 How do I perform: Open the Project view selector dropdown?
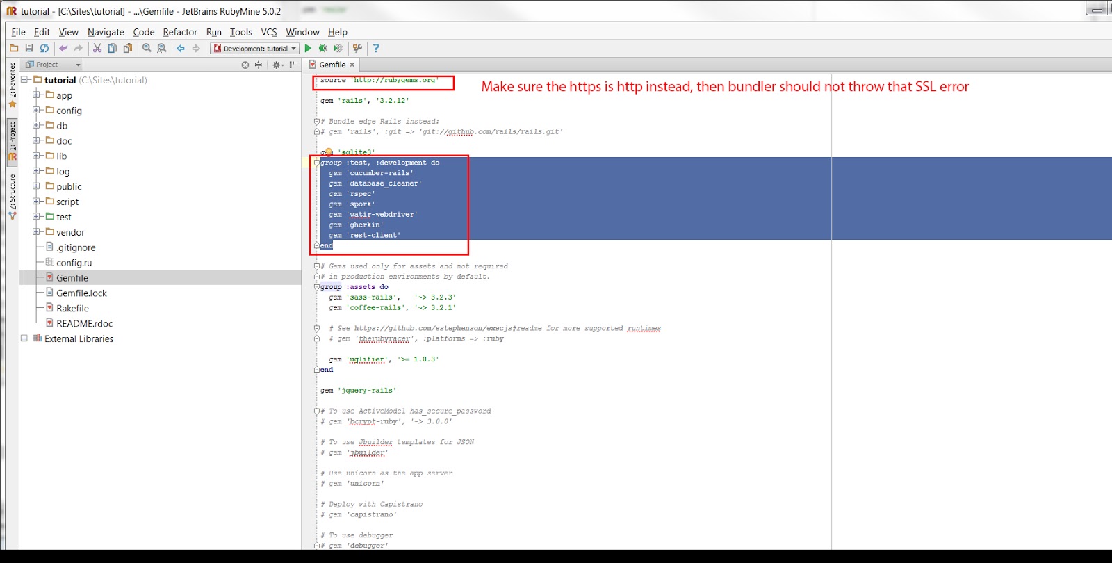(53, 65)
